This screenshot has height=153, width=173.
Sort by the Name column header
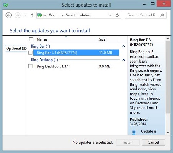66,39
